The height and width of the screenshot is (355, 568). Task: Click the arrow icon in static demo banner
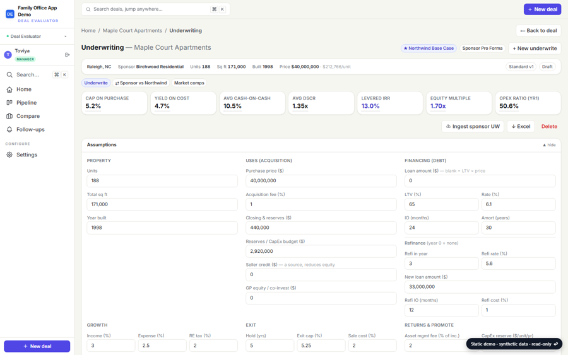555,344
